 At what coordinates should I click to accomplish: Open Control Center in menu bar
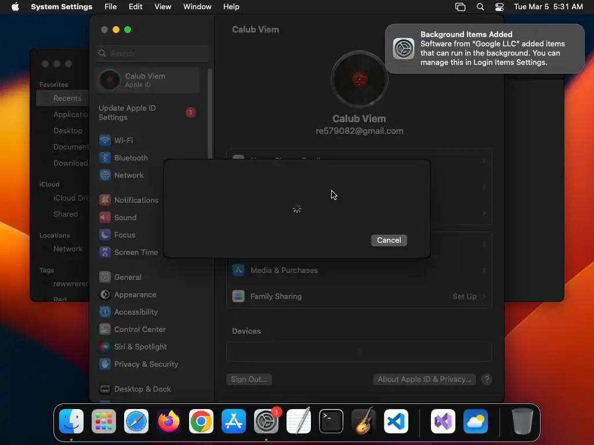click(499, 7)
